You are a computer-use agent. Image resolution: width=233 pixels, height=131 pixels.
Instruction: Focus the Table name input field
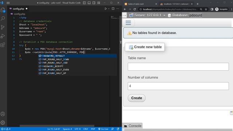tap(178, 66)
